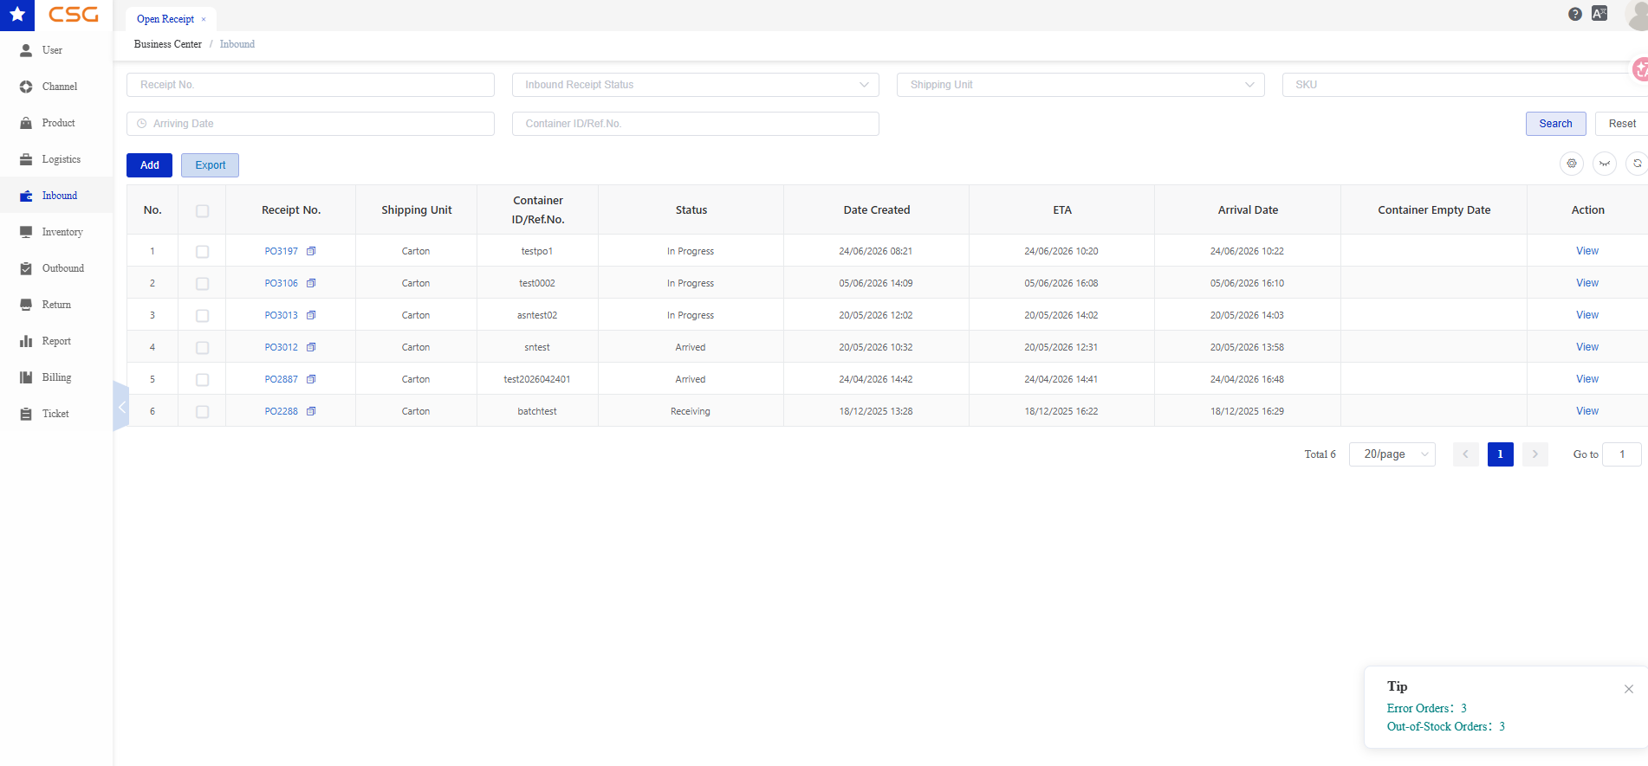View receipt PO3197 details
Screen dimensions: 1648x766
click(1587, 251)
